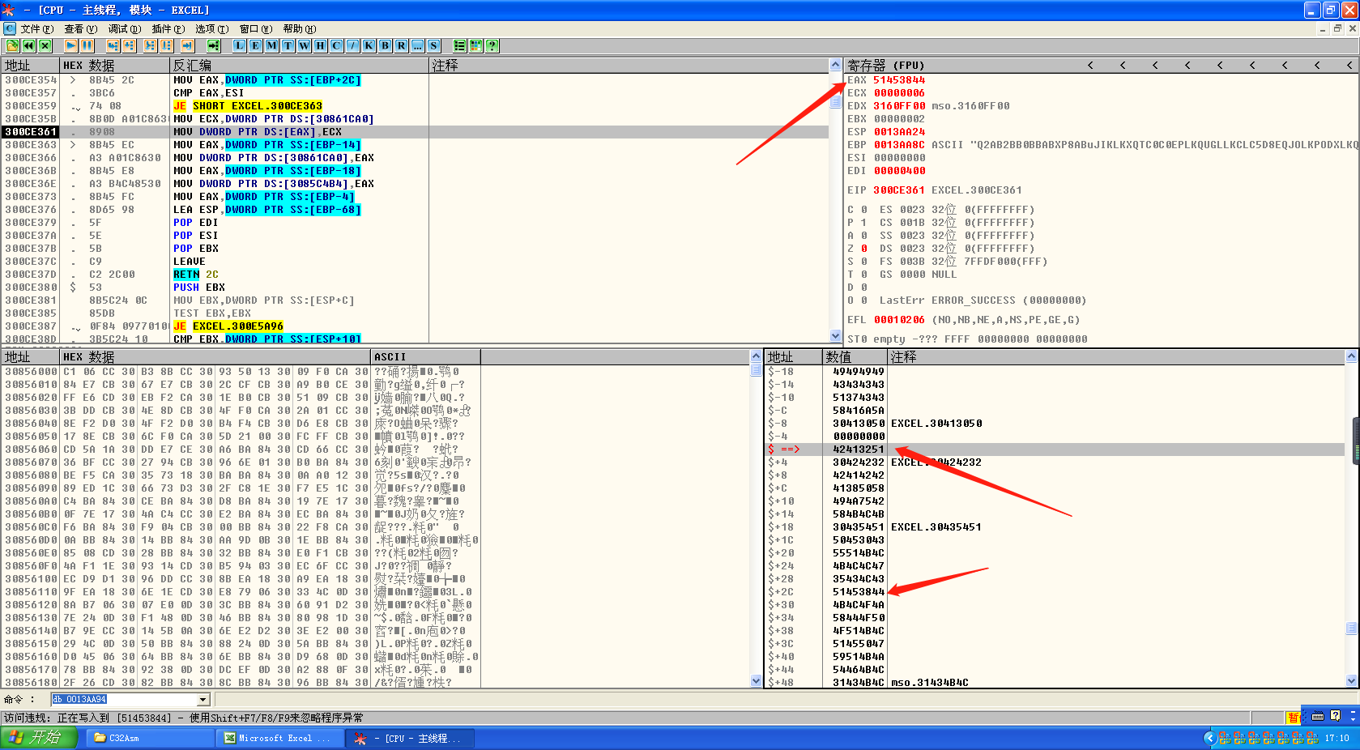Select the EIP register value 300CE361

point(899,190)
